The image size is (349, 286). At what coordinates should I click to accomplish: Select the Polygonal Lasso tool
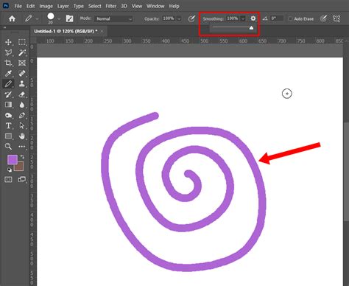(8, 52)
